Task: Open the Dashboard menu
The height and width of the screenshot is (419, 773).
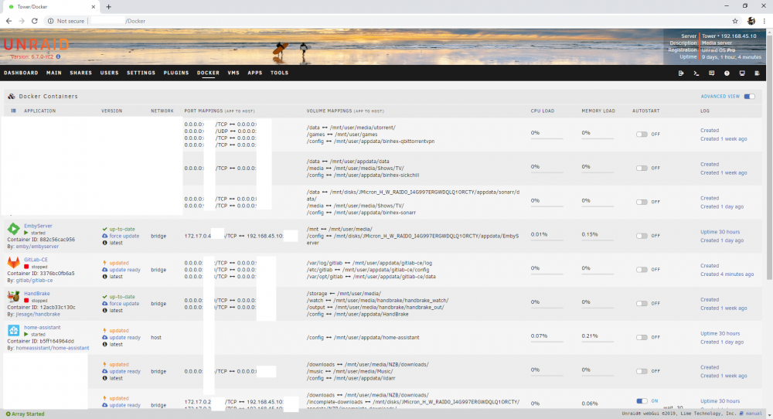Action: [x=21, y=73]
